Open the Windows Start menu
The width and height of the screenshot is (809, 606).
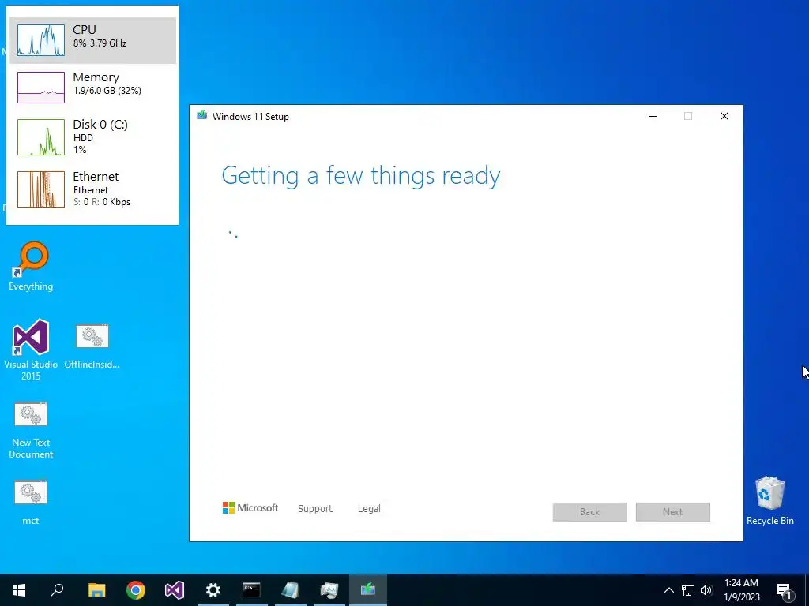[19, 590]
